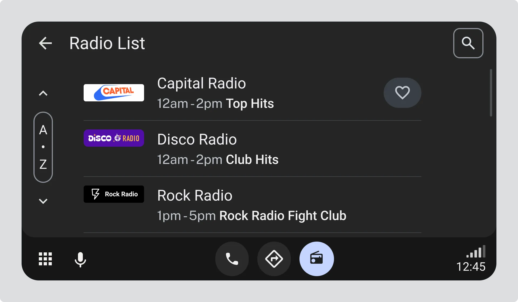The width and height of the screenshot is (518, 302).
Task: Activate the microphone voice assistant
Action: 80,259
